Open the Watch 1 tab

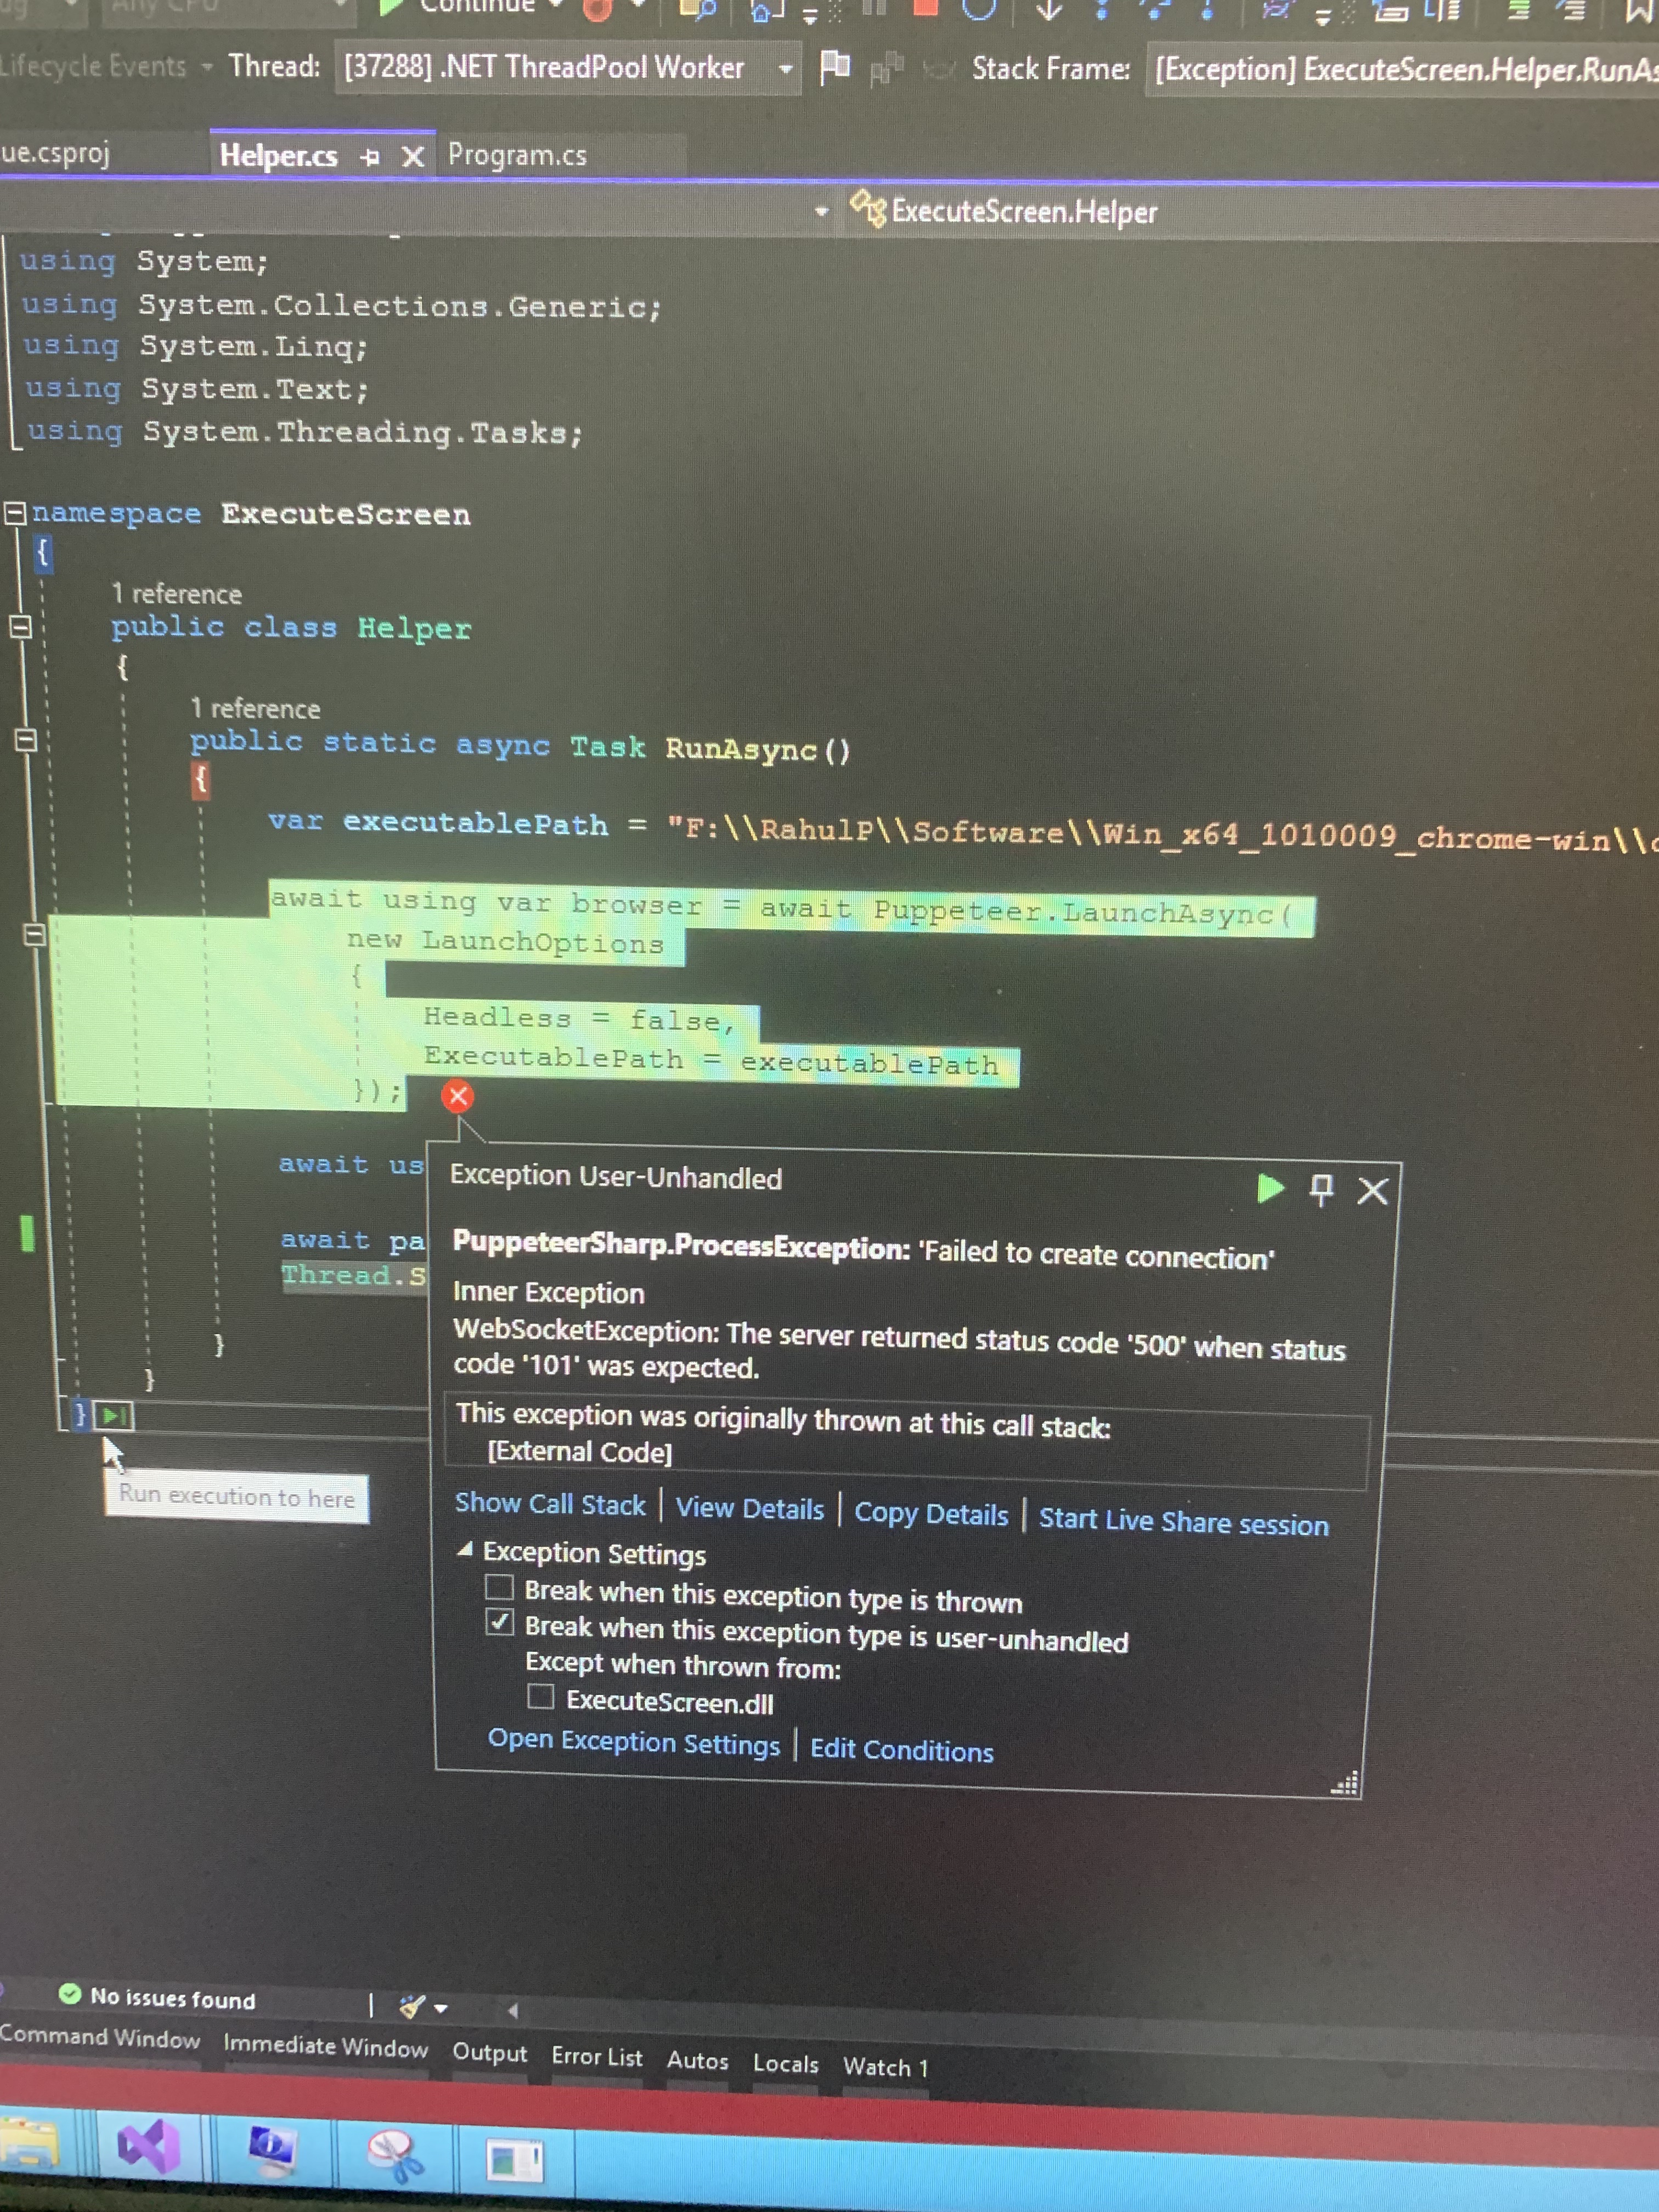pos(885,2067)
